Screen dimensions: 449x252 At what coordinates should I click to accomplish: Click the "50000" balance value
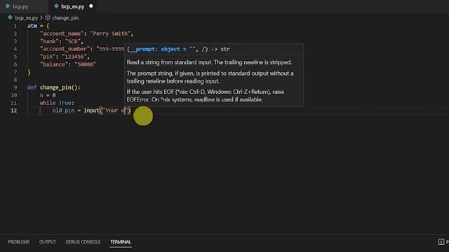[86, 64]
